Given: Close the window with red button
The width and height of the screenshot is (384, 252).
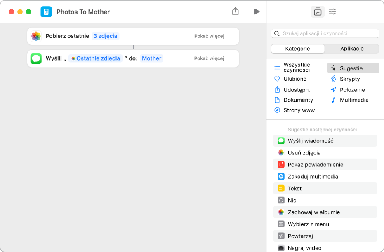Looking at the screenshot, I should pos(12,12).
